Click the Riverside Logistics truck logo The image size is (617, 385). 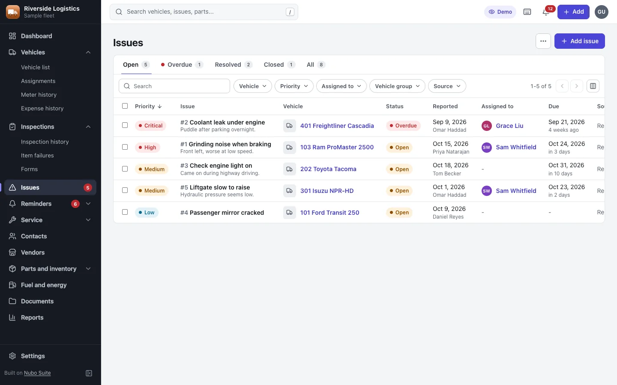point(13,12)
